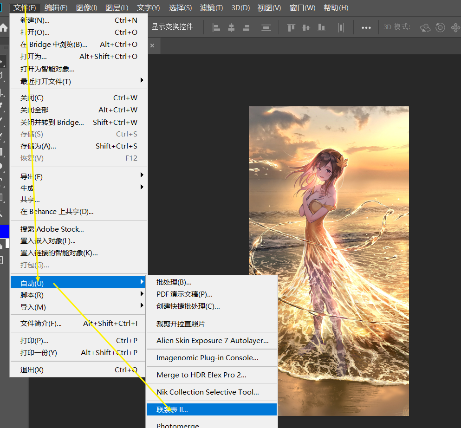Click the anime girl canvas image
This screenshot has height=428, width=461.
tap(329, 261)
